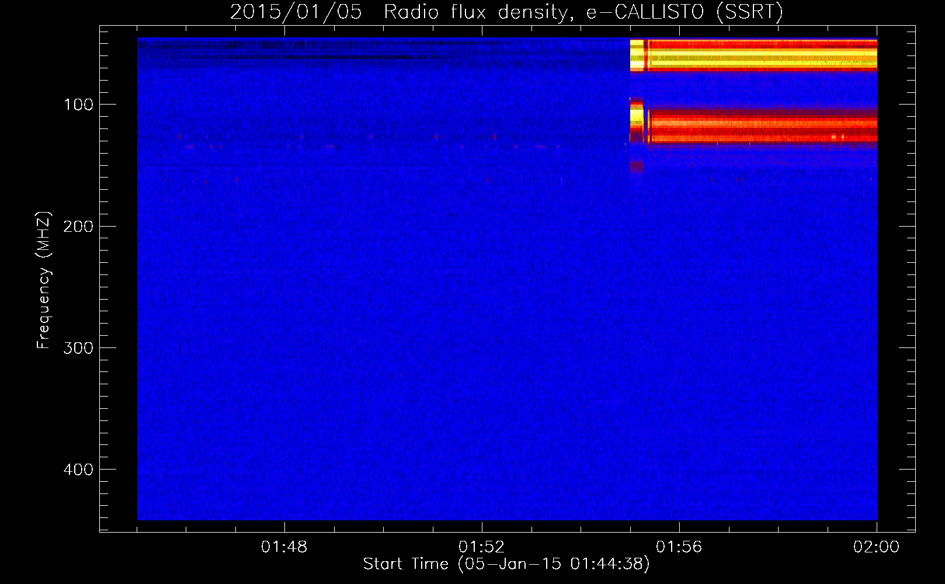The height and width of the screenshot is (584, 945).
Task: Click the 200 frequency tick label
Action: pyautogui.click(x=78, y=227)
